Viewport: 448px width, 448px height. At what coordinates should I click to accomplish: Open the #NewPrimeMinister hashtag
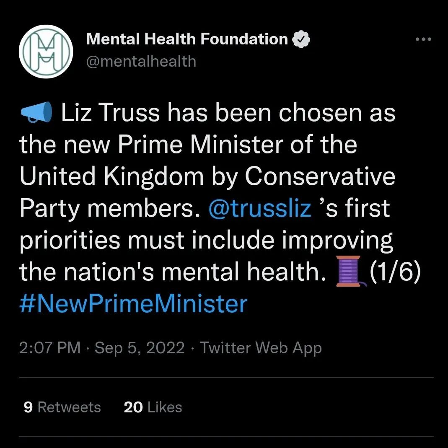[133, 304]
